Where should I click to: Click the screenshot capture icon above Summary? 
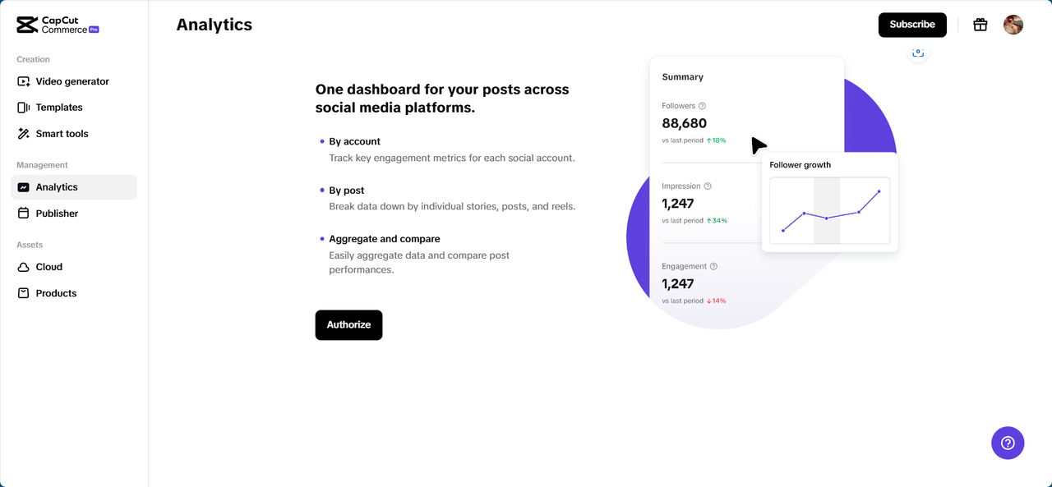[918, 53]
